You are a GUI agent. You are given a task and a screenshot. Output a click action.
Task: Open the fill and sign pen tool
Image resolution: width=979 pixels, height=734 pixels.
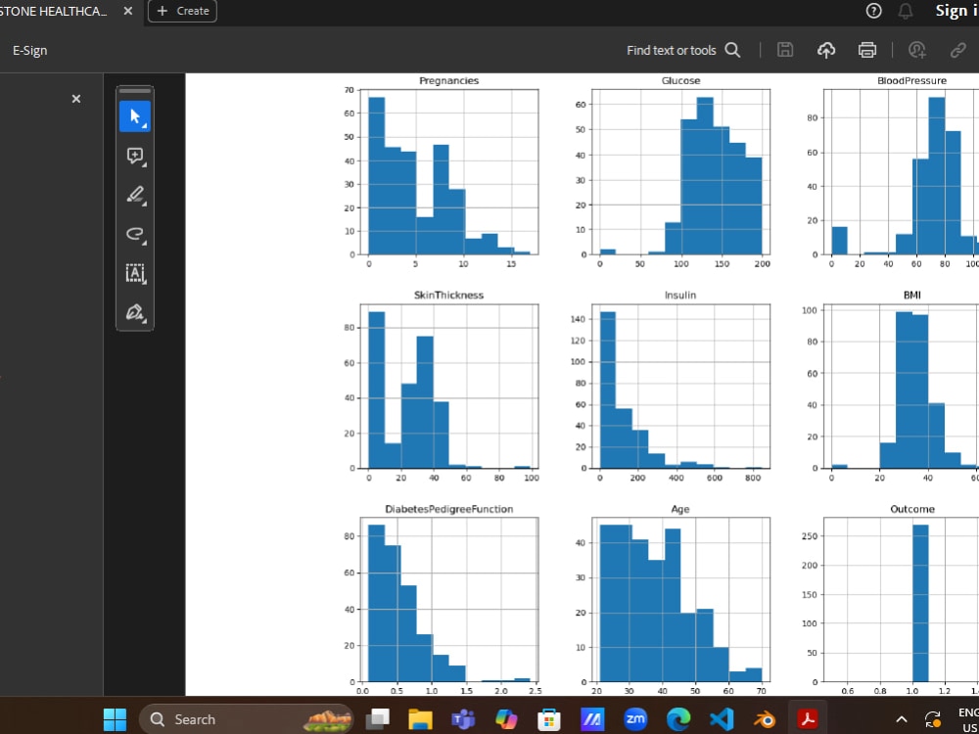135,312
